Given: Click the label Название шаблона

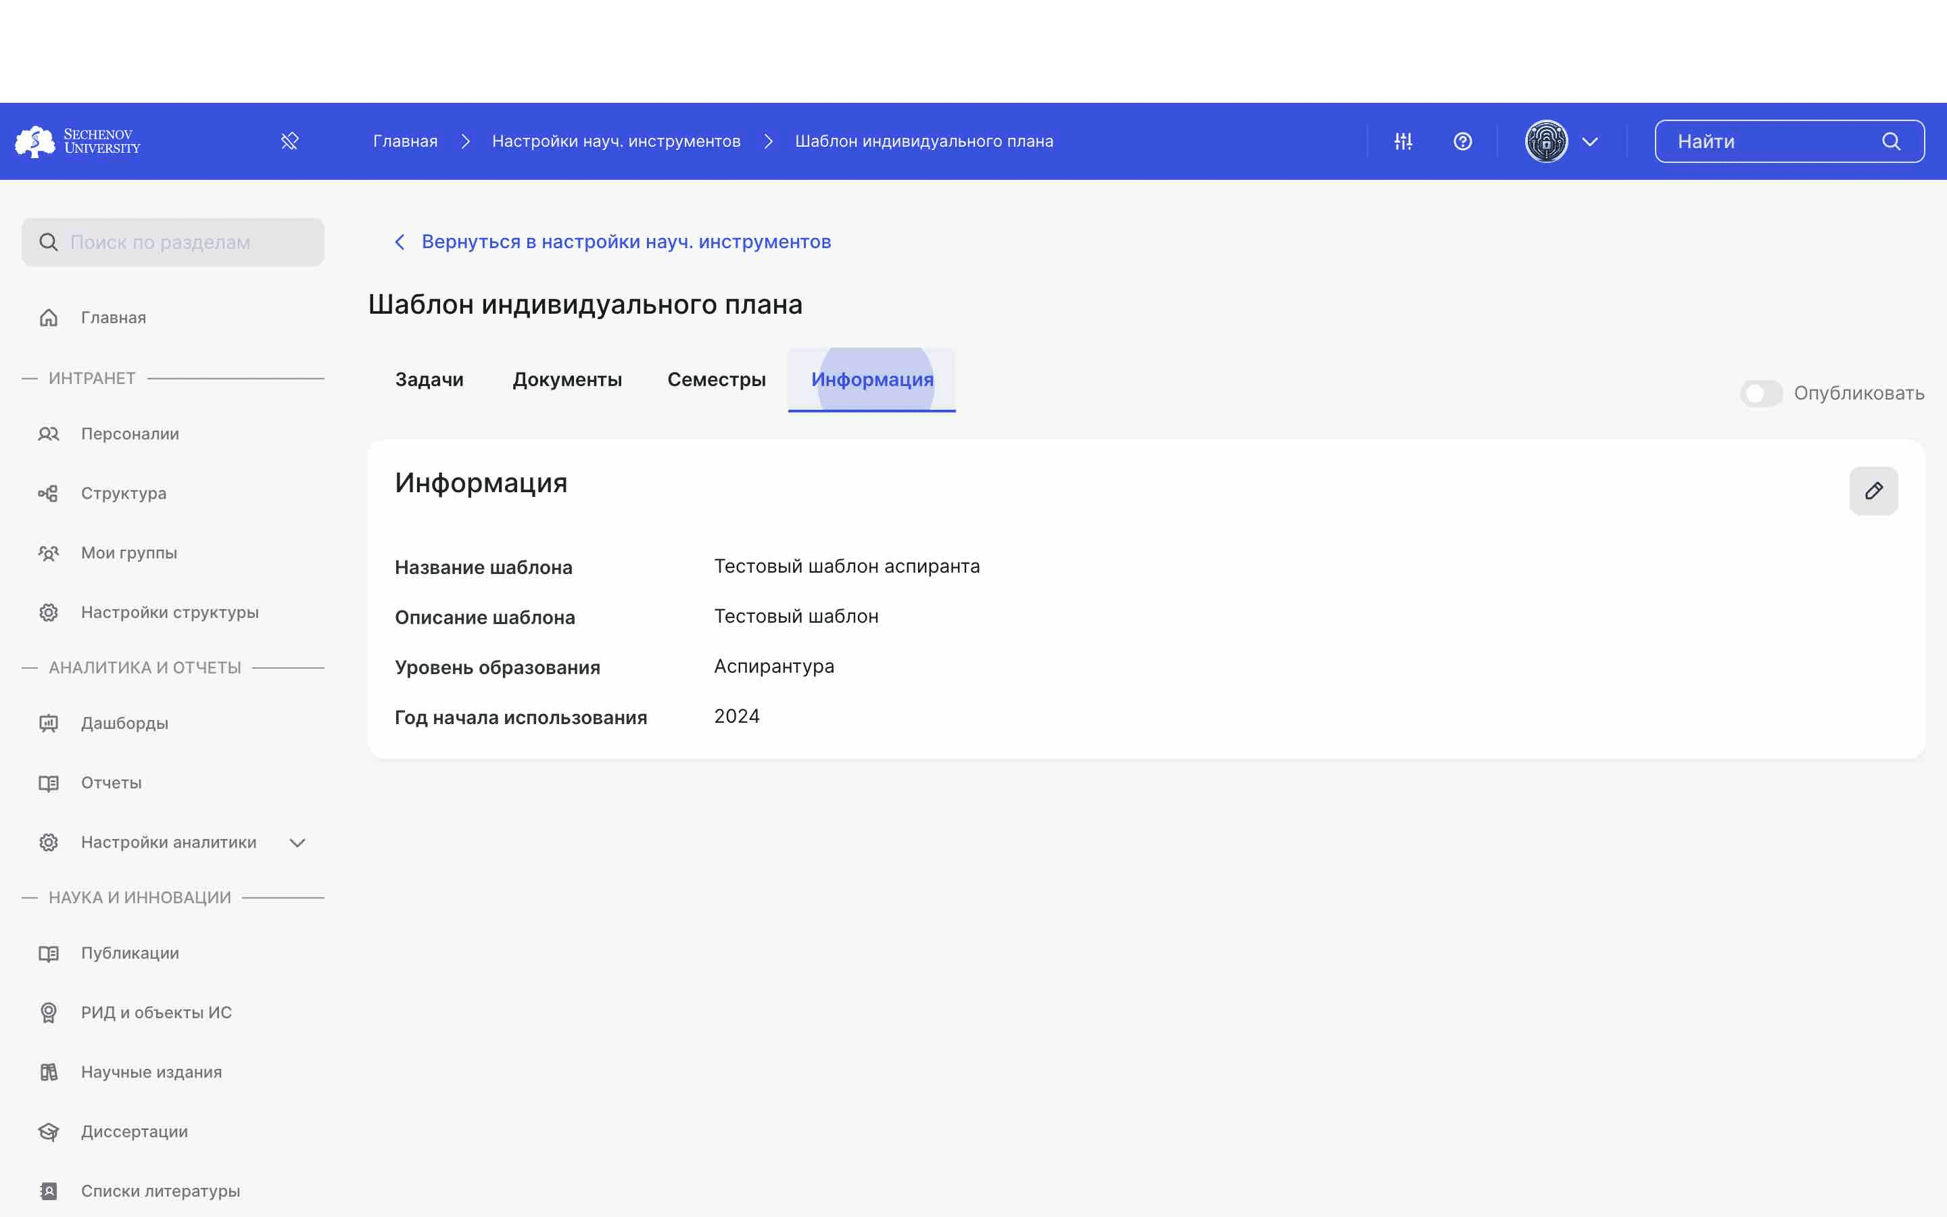Looking at the screenshot, I should [x=483, y=567].
